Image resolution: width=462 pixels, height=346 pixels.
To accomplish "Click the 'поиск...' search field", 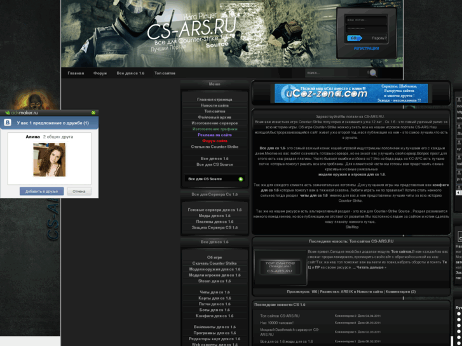I will point(336,73).
